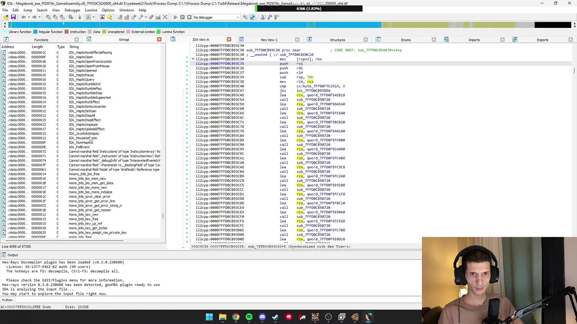
Task: Click the Lumina function legend color swatch
Action: click(x=158, y=32)
